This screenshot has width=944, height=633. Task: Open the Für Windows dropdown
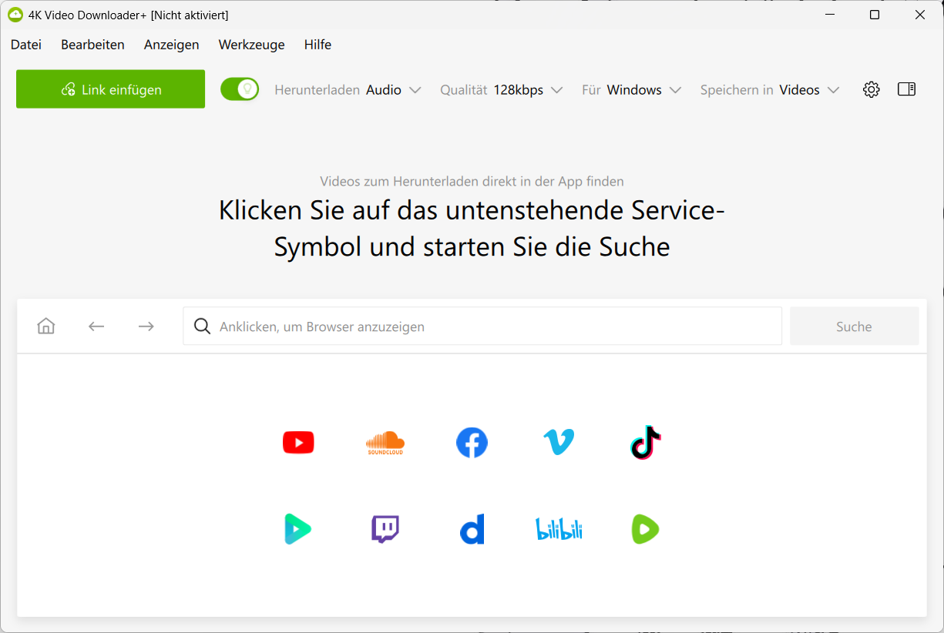coord(631,90)
